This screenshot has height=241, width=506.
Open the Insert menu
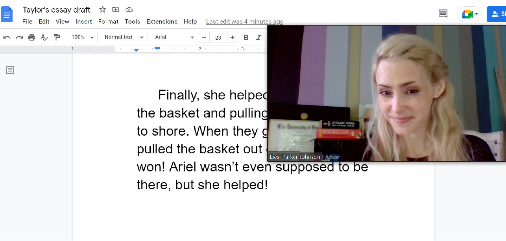84,22
